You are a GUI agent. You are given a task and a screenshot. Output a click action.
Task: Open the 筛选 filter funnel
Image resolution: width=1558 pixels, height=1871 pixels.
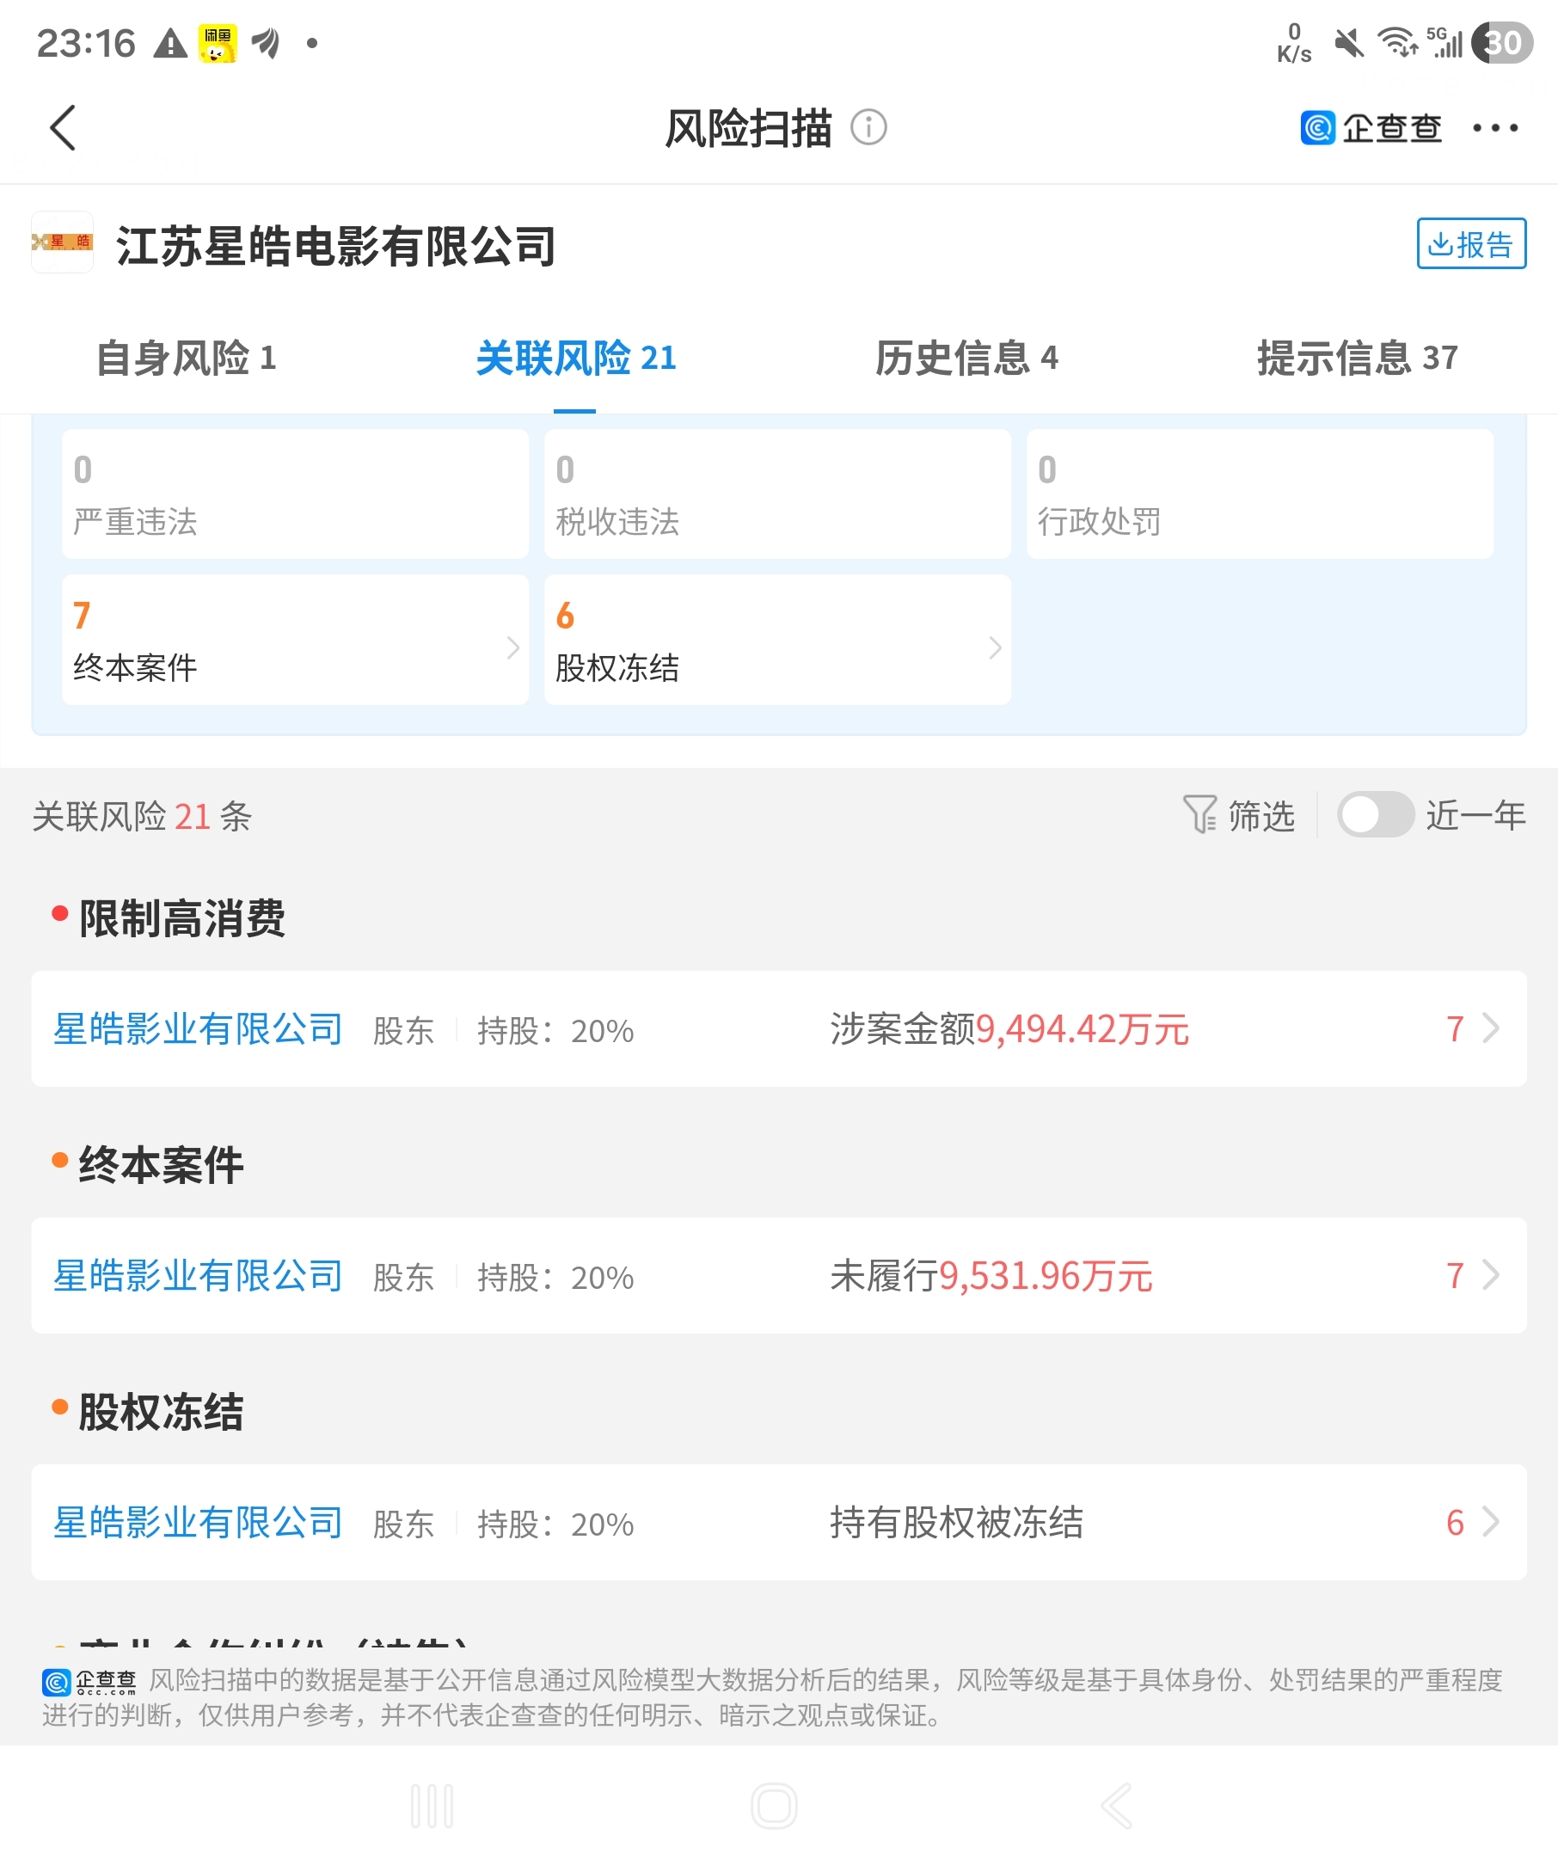(x=1238, y=815)
